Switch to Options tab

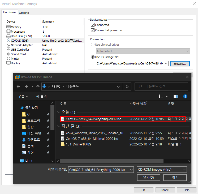point(24,13)
